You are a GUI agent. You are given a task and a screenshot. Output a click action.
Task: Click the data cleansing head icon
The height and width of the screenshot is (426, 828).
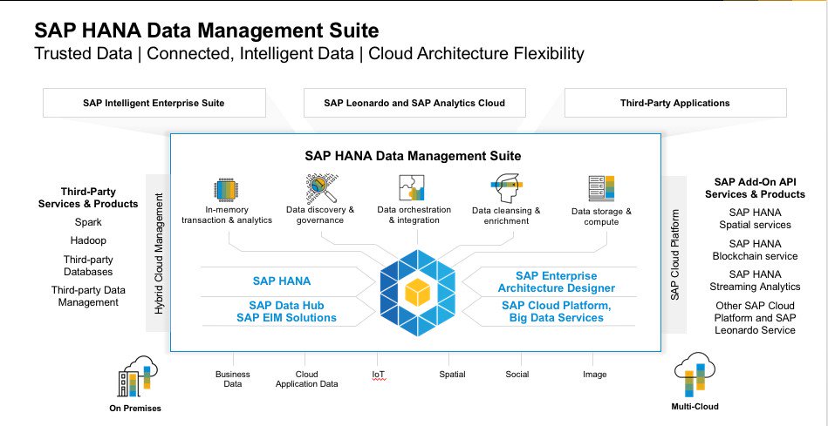506,188
